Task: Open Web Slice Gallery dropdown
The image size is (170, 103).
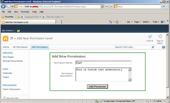Action: point(53,17)
